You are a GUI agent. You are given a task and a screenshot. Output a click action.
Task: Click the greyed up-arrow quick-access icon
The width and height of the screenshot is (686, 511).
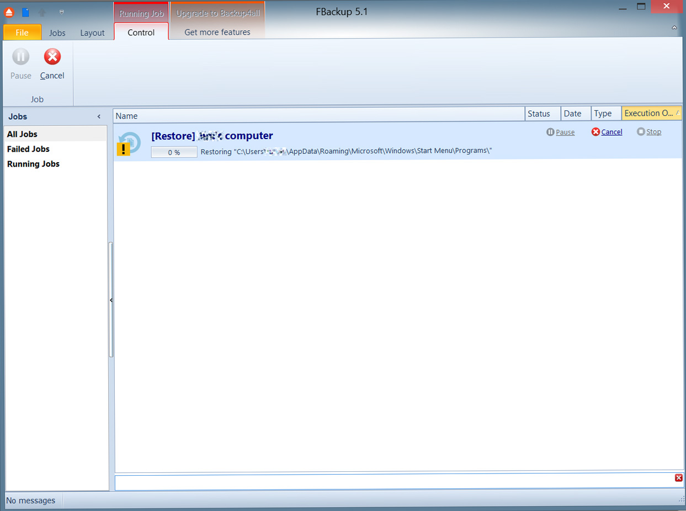(x=42, y=12)
